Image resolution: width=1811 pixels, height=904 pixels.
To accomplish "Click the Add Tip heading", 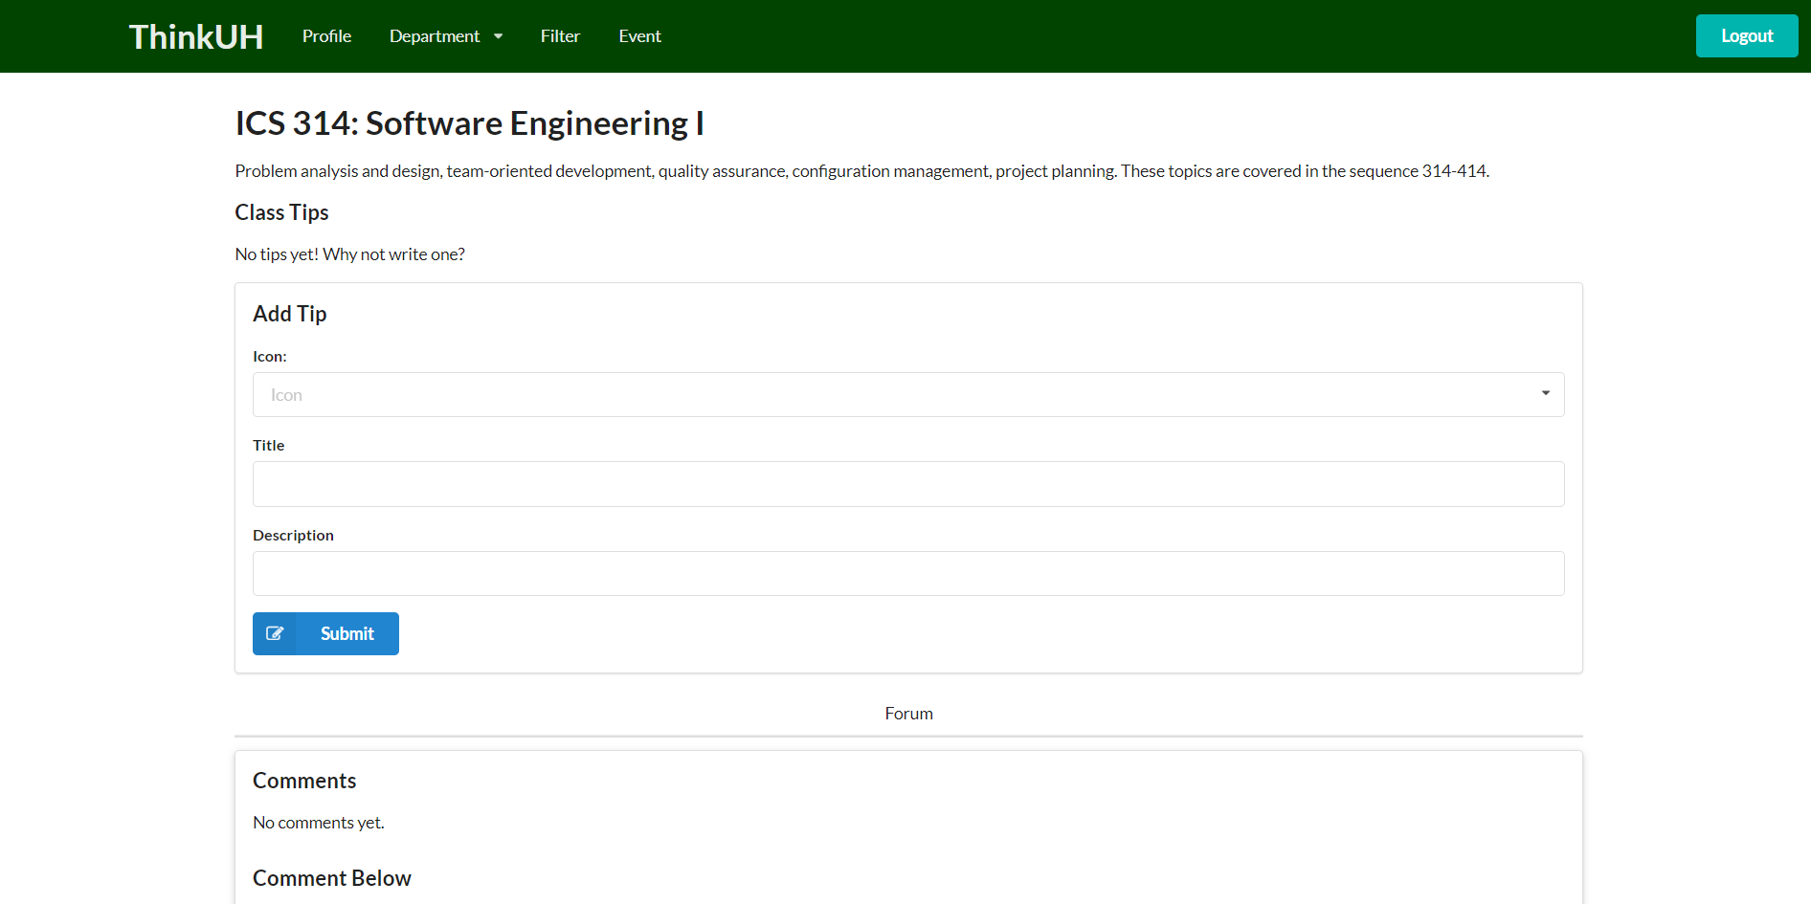I will pyautogui.click(x=289, y=314).
